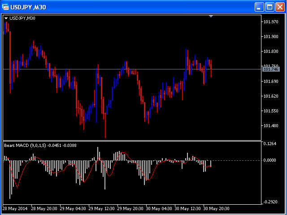
Task: Click the 30 May 04:30 time axis label
Action: (159, 209)
